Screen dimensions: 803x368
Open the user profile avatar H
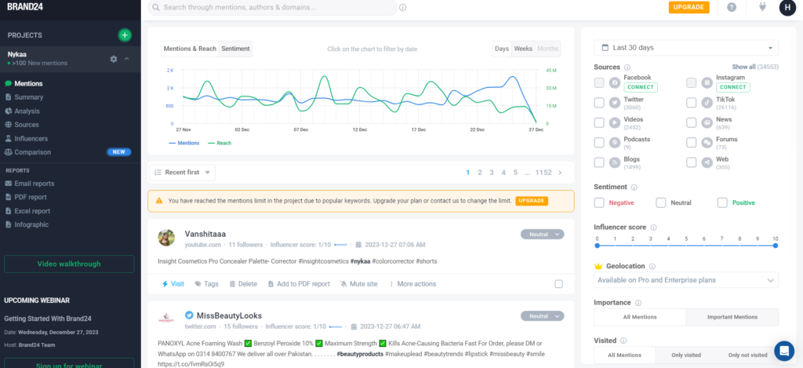click(x=787, y=7)
